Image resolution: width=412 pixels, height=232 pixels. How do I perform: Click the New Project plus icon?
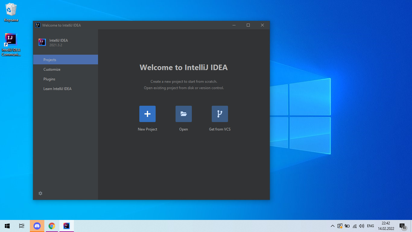147,114
